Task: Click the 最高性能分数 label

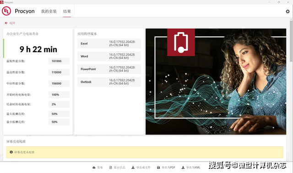Action: 16,72
